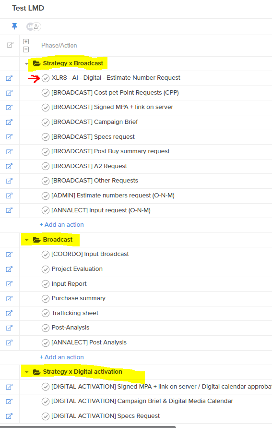272x428 pixels.
Task: Click the horizontal scrollbar at bottom
Action: [x=88, y=427]
